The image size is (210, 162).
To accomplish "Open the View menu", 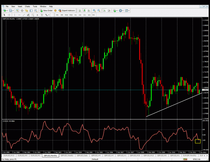I will (x=13, y=6).
